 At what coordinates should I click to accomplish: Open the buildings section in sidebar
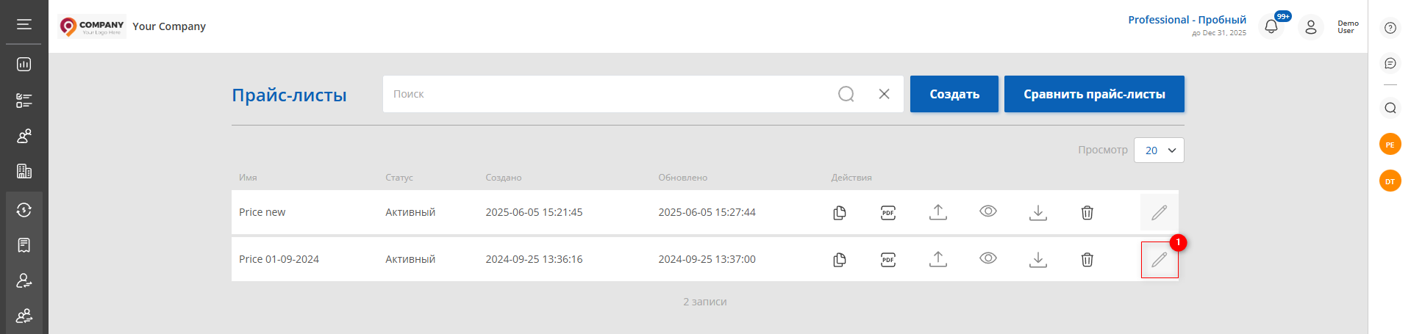[24, 171]
